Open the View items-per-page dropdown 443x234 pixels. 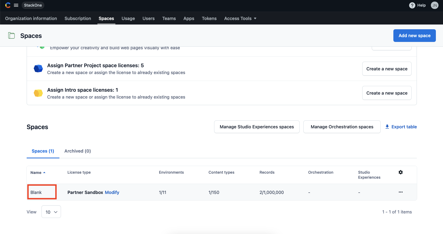51,212
